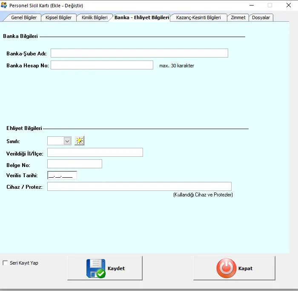Click the Banka-Şube Adı text field

pos(139,53)
